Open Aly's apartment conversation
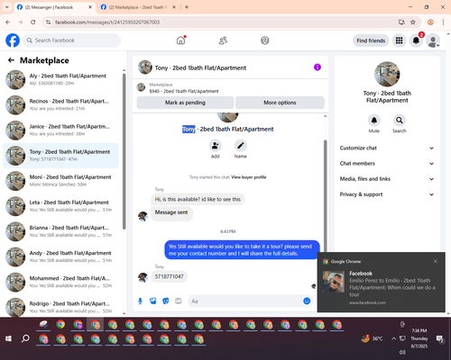The image size is (451, 360). (x=61, y=80)
